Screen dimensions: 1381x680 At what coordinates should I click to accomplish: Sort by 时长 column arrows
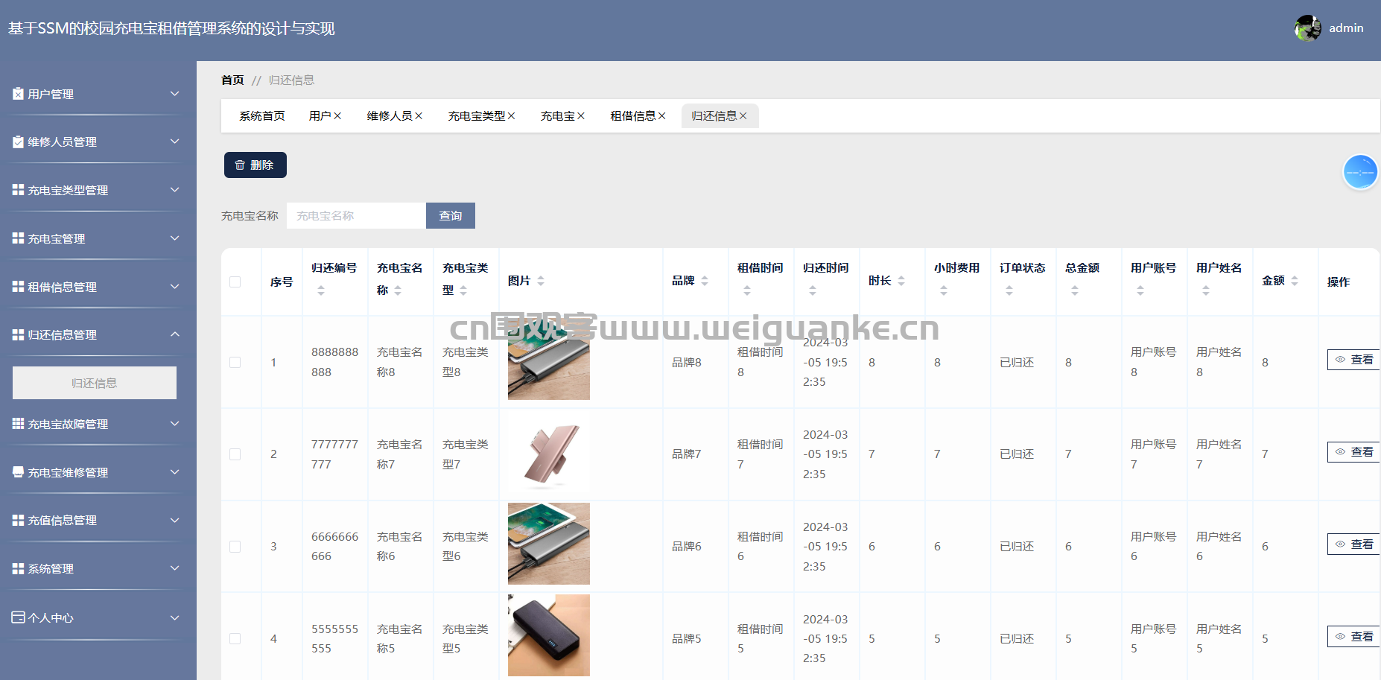pyautogui.click(x=901, y=281)
